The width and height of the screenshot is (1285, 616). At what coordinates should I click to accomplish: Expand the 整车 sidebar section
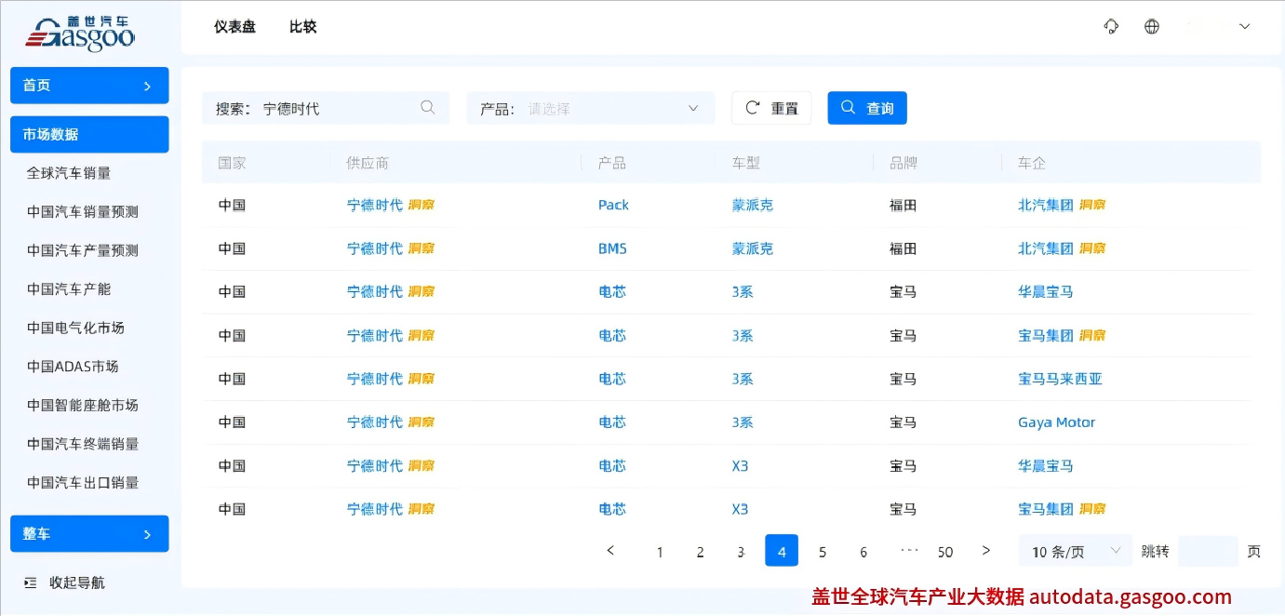89,534
